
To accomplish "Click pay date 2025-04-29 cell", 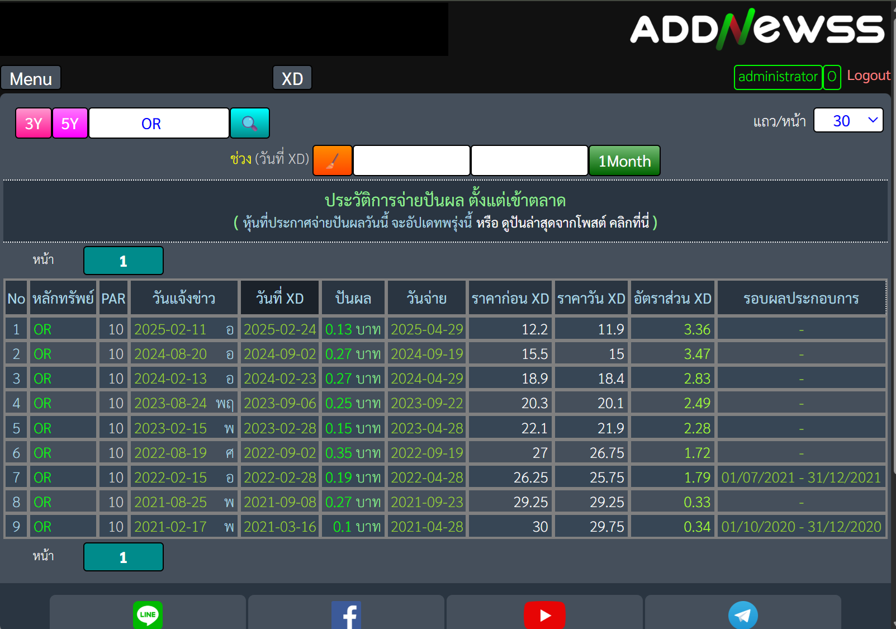I will coord(427,329).
